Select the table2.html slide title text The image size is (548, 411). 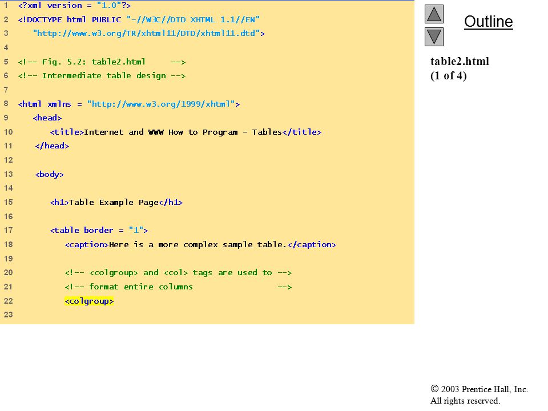coord(460,61)
